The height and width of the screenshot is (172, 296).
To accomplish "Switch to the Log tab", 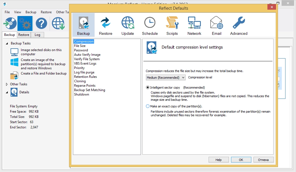I will click(x=37, y=35).
